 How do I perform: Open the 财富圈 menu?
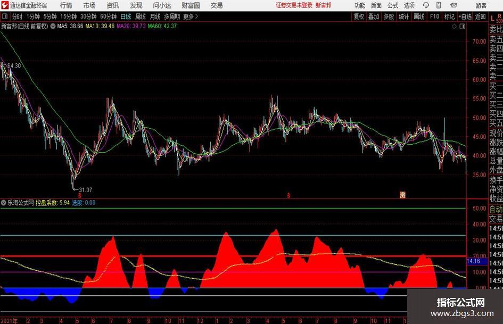[191, 5]
